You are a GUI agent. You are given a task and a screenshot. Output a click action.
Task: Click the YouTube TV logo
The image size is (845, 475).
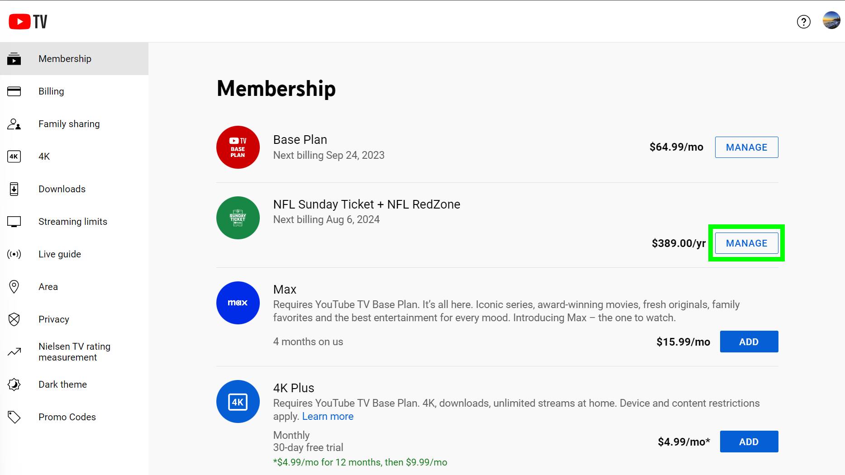(x=28, y=21)
